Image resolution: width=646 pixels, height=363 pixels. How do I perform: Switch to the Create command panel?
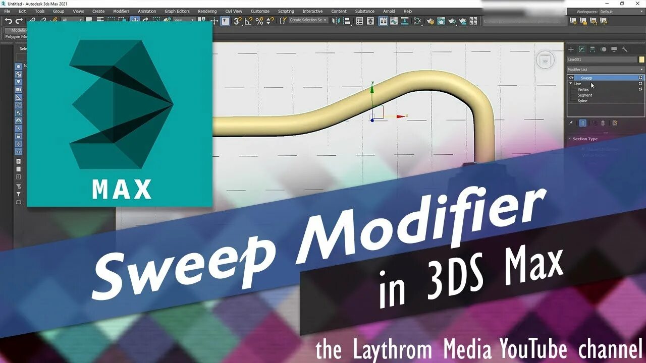(x=571, y=49)
